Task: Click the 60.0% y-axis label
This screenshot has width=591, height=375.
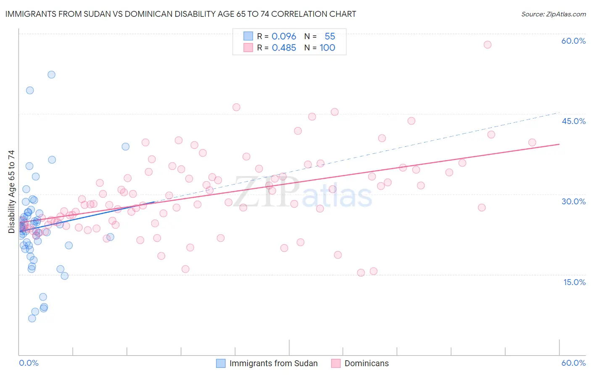Action: tap(574, 41)
